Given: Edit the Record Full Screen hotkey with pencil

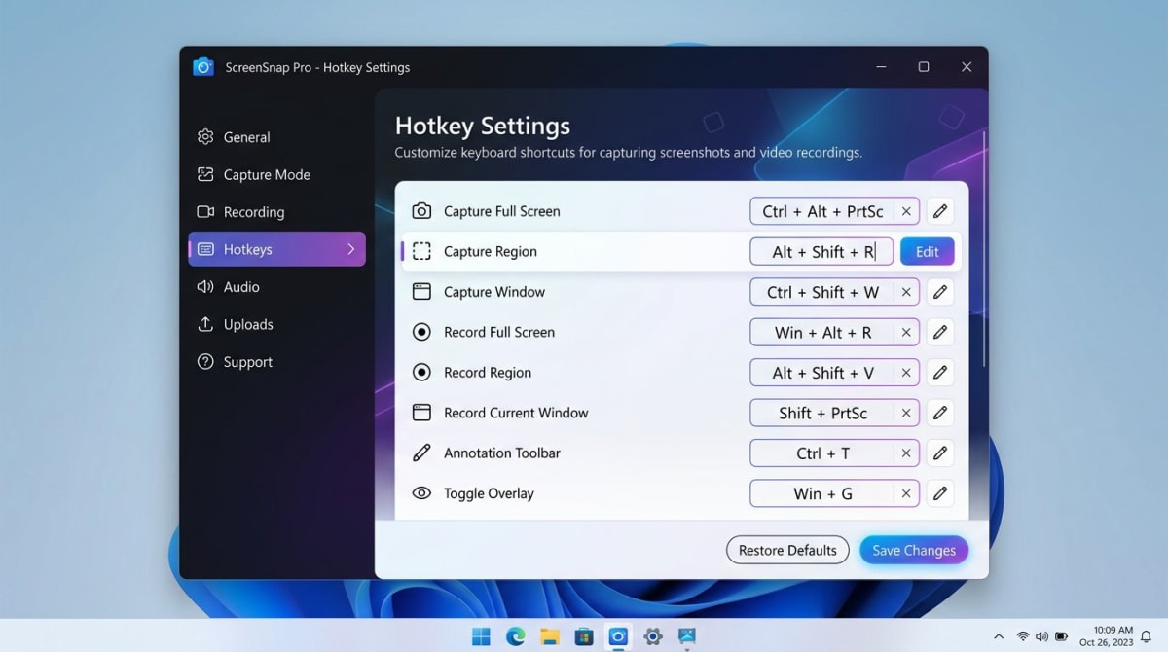Looking at the screenshot, I should pyautogui.click(x=939, y=332).
